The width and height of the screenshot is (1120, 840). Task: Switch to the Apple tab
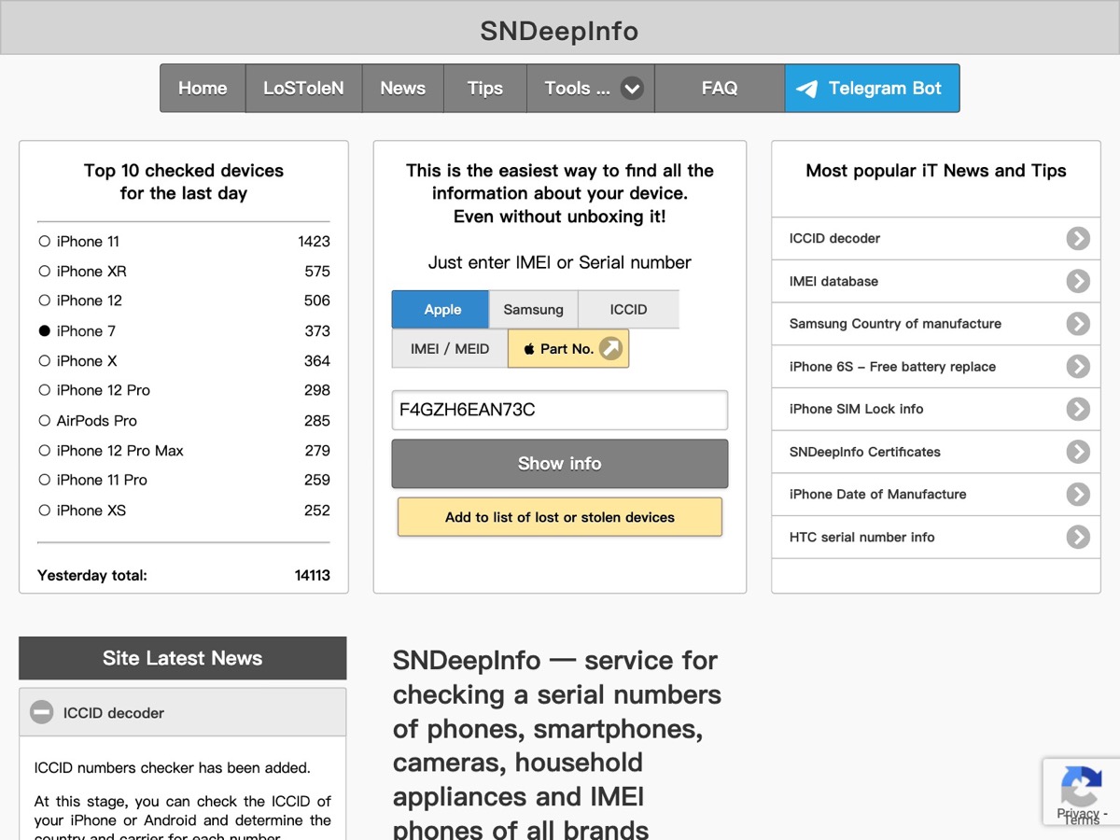pos(441,310)
